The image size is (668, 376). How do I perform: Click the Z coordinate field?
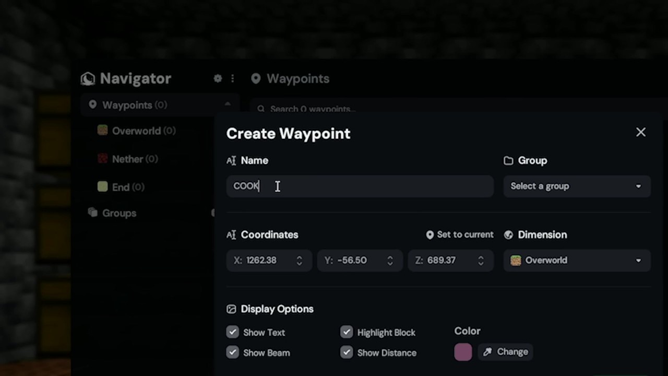[x=451, y=260]
